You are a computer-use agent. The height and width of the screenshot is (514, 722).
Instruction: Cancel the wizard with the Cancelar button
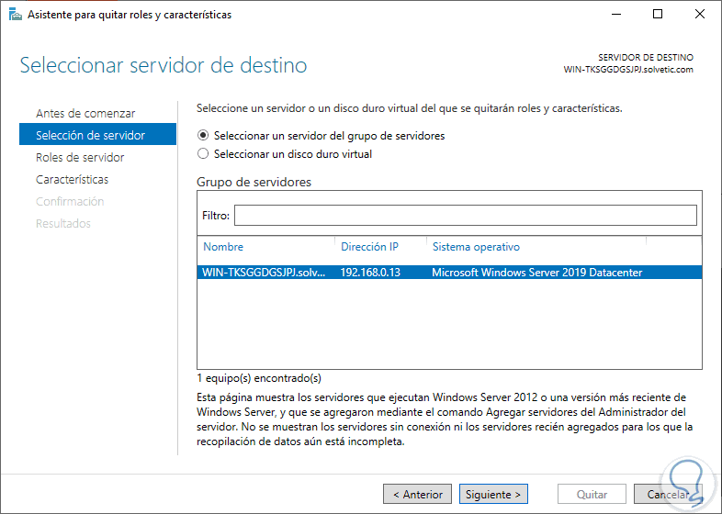[668, 494]
